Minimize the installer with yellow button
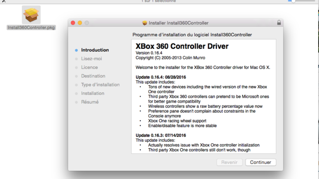The image size is (319, 179). [x=80, y=23]
